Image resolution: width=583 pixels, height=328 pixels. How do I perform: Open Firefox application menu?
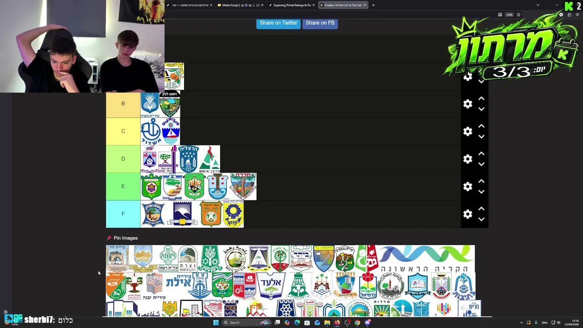[577, 15]
